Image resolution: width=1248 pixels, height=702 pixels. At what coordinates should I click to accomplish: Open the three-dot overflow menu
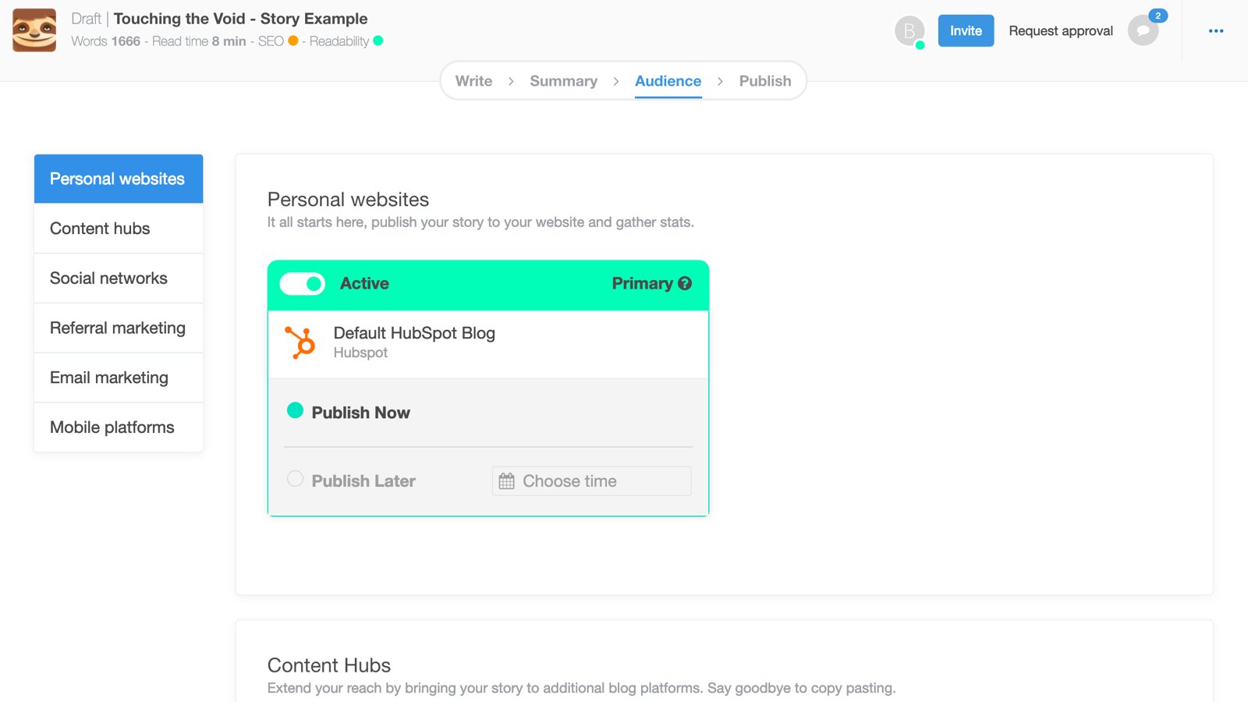click(x=1215, y=31)
